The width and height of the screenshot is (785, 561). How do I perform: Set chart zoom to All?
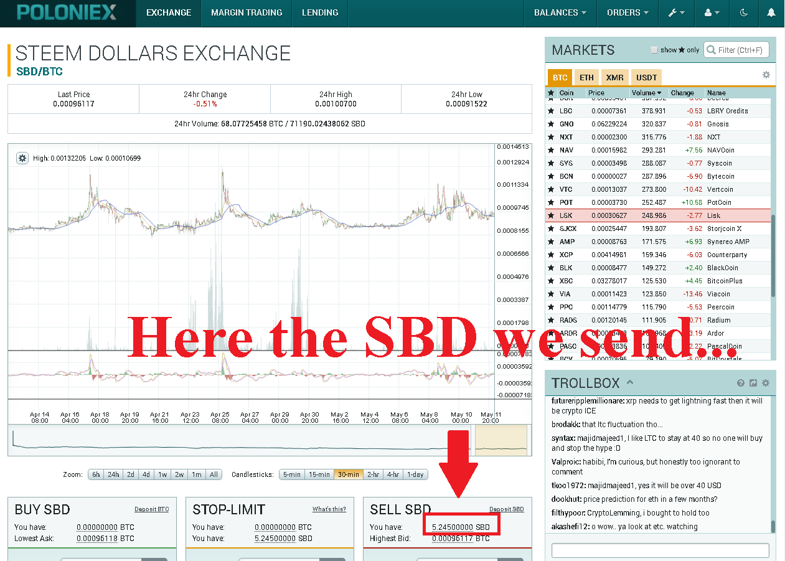(x=214, y=474)
